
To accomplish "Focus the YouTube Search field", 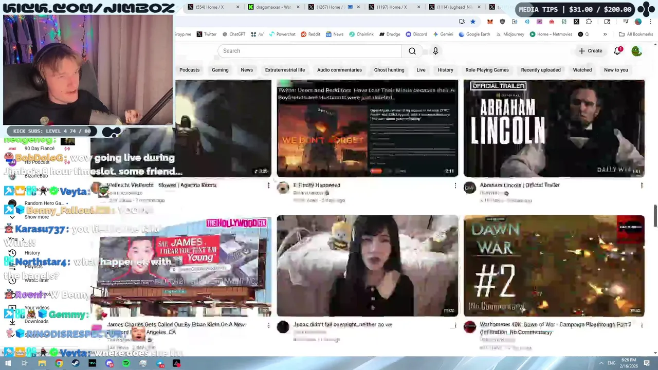I will click(309, 51).
